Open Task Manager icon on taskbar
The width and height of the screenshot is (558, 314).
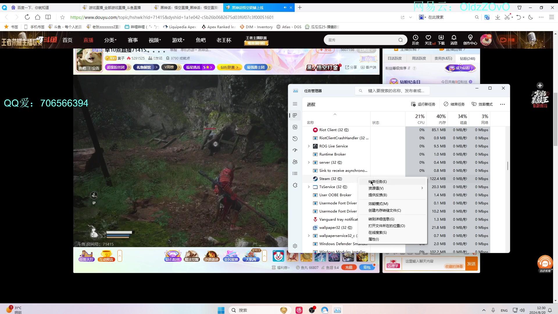(337, 310)
